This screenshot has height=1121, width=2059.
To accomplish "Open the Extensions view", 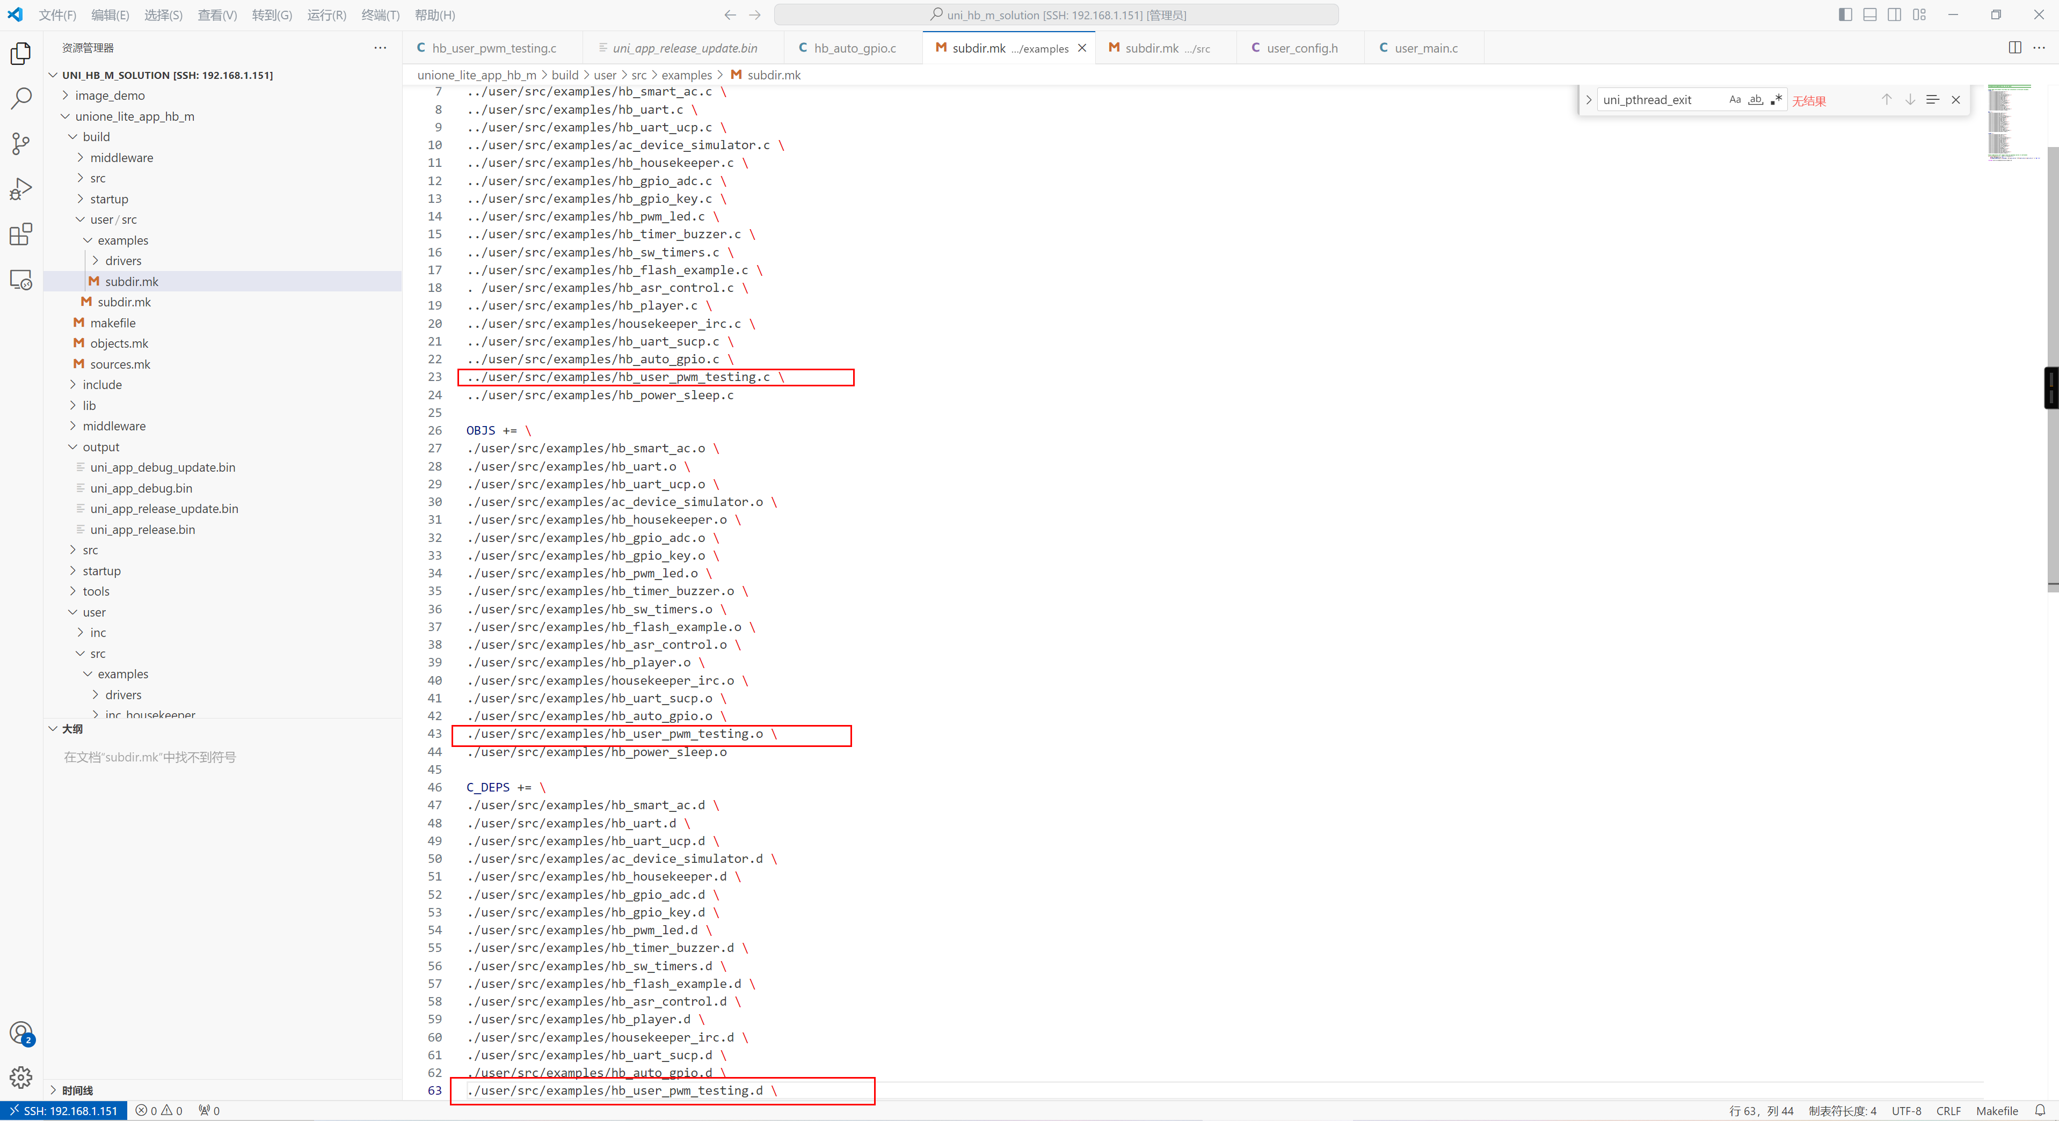I will 21,234.
